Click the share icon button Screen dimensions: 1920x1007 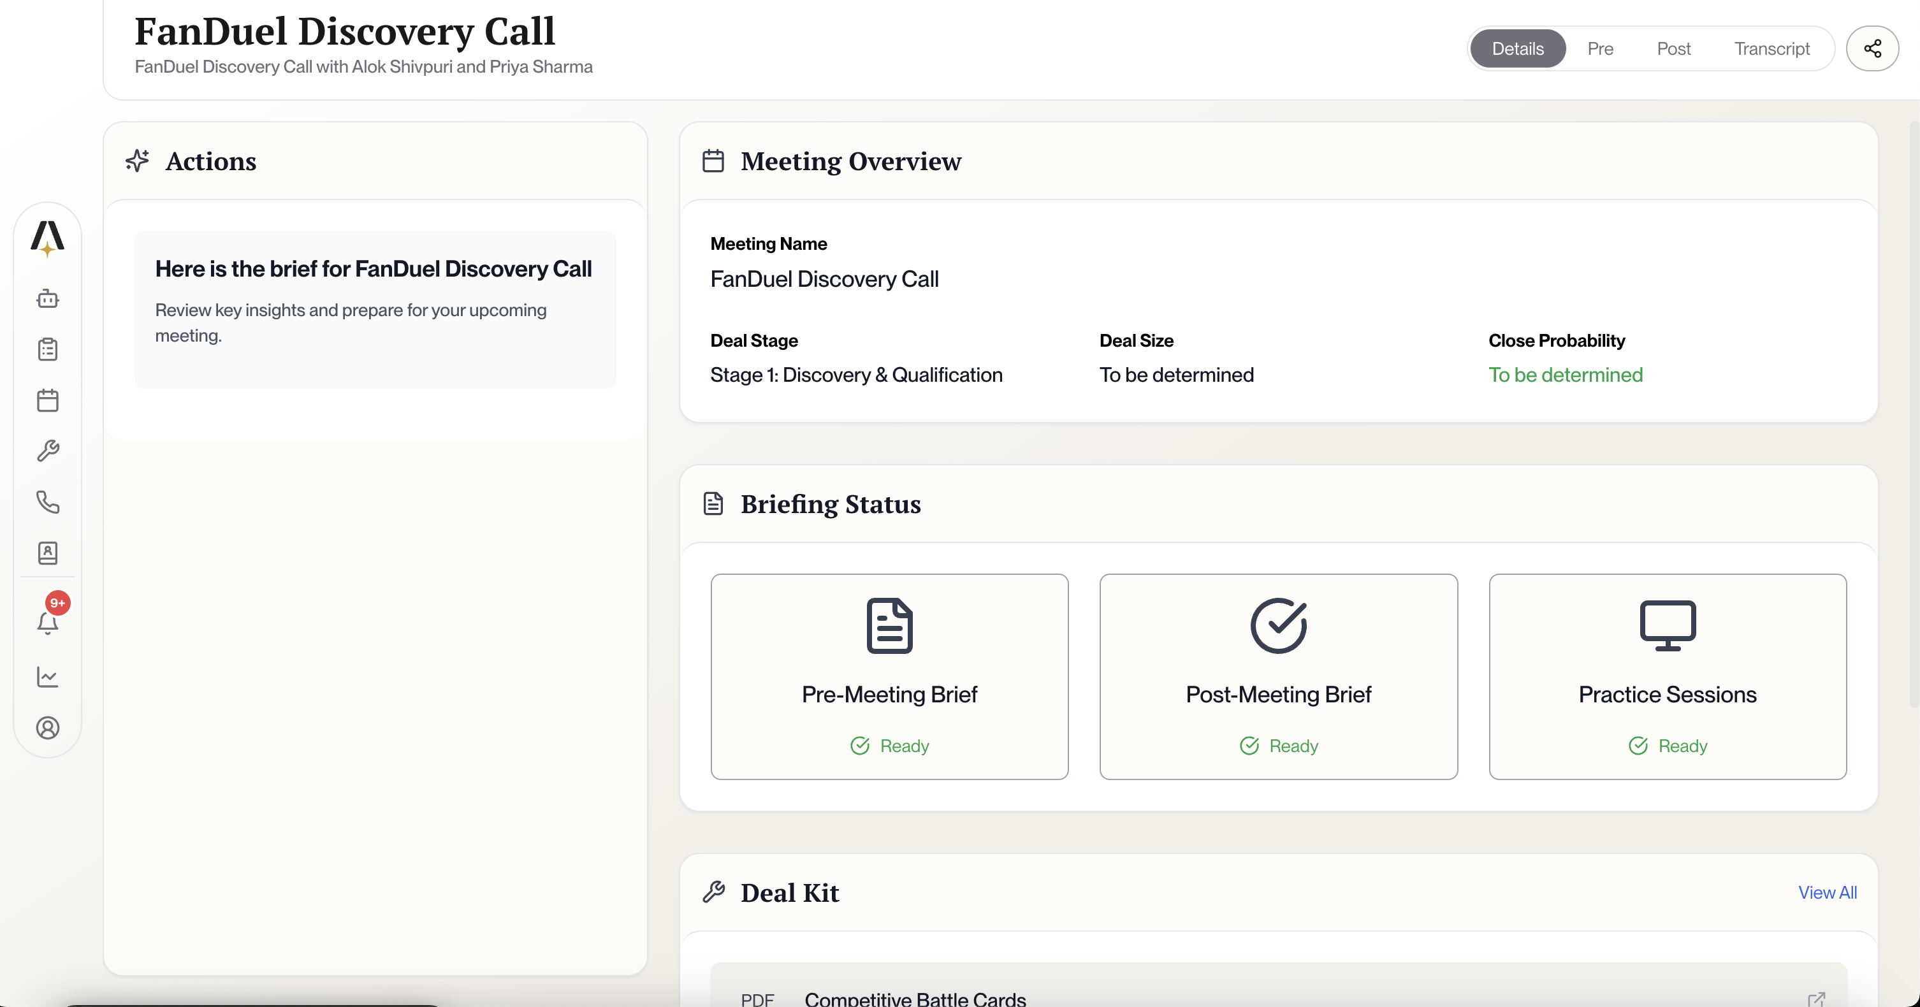pos(1872,48)
